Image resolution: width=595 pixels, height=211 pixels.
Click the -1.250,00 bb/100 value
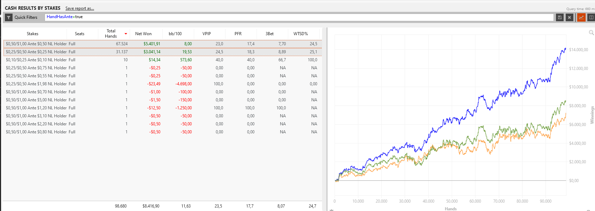(x=184, y=108)
